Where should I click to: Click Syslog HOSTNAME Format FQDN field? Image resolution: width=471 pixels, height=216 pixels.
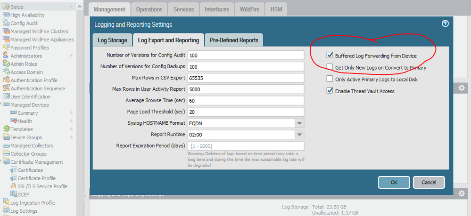pyautogui.click(x=241, y=123)
